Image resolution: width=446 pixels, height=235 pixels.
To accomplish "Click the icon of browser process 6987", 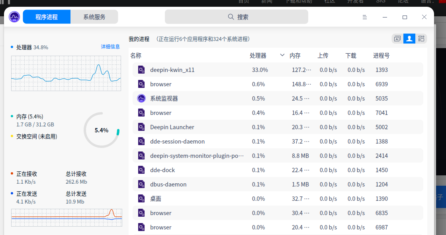I will (x=141, y=227).
